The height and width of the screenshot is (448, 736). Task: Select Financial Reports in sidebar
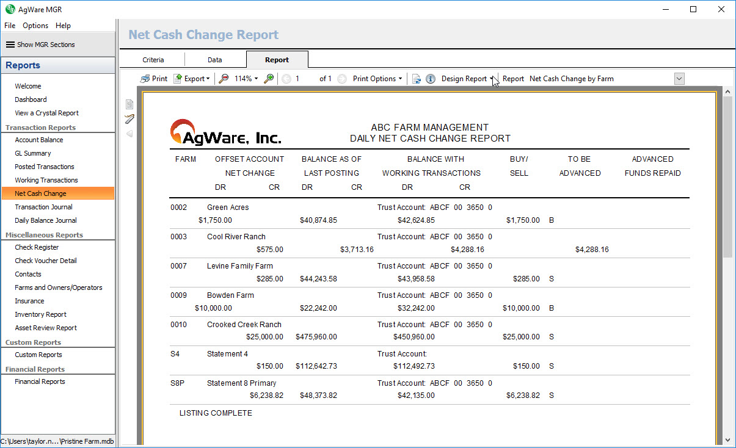click(x=40, y=381)
